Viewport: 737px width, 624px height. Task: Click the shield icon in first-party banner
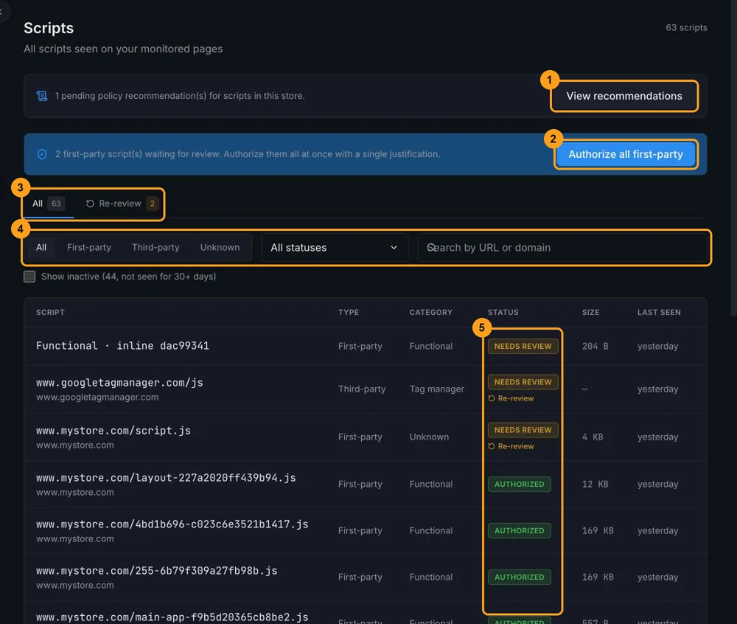pos(42,154)
